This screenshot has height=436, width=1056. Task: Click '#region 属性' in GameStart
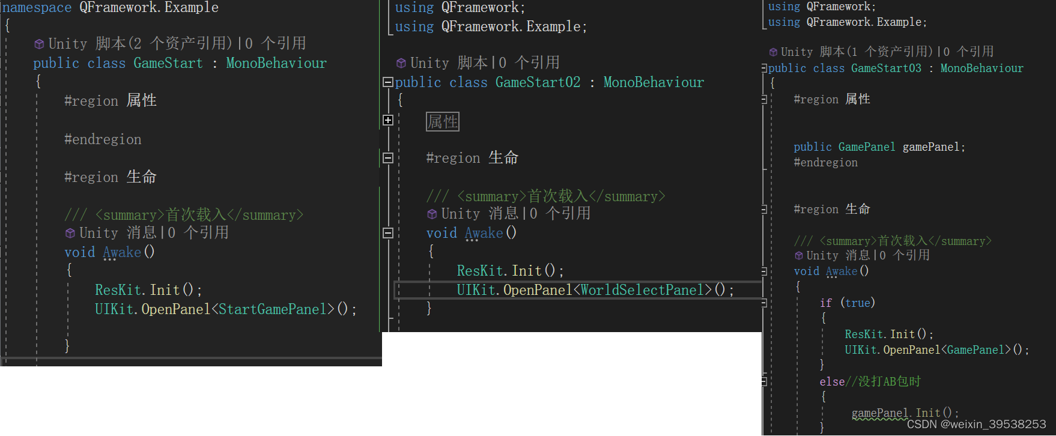click(x=111, y=101)
